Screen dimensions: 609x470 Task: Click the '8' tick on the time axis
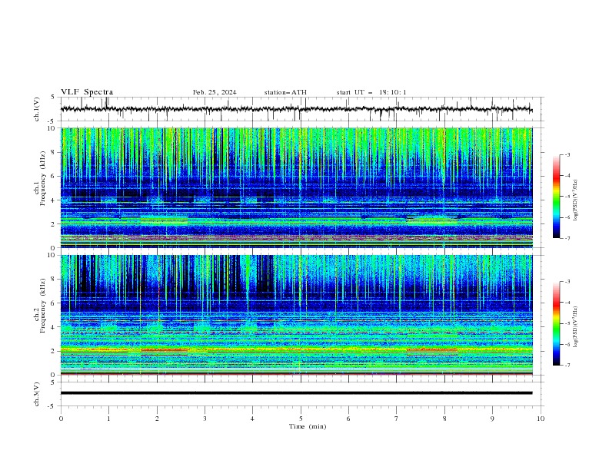[x=444, y=419]
